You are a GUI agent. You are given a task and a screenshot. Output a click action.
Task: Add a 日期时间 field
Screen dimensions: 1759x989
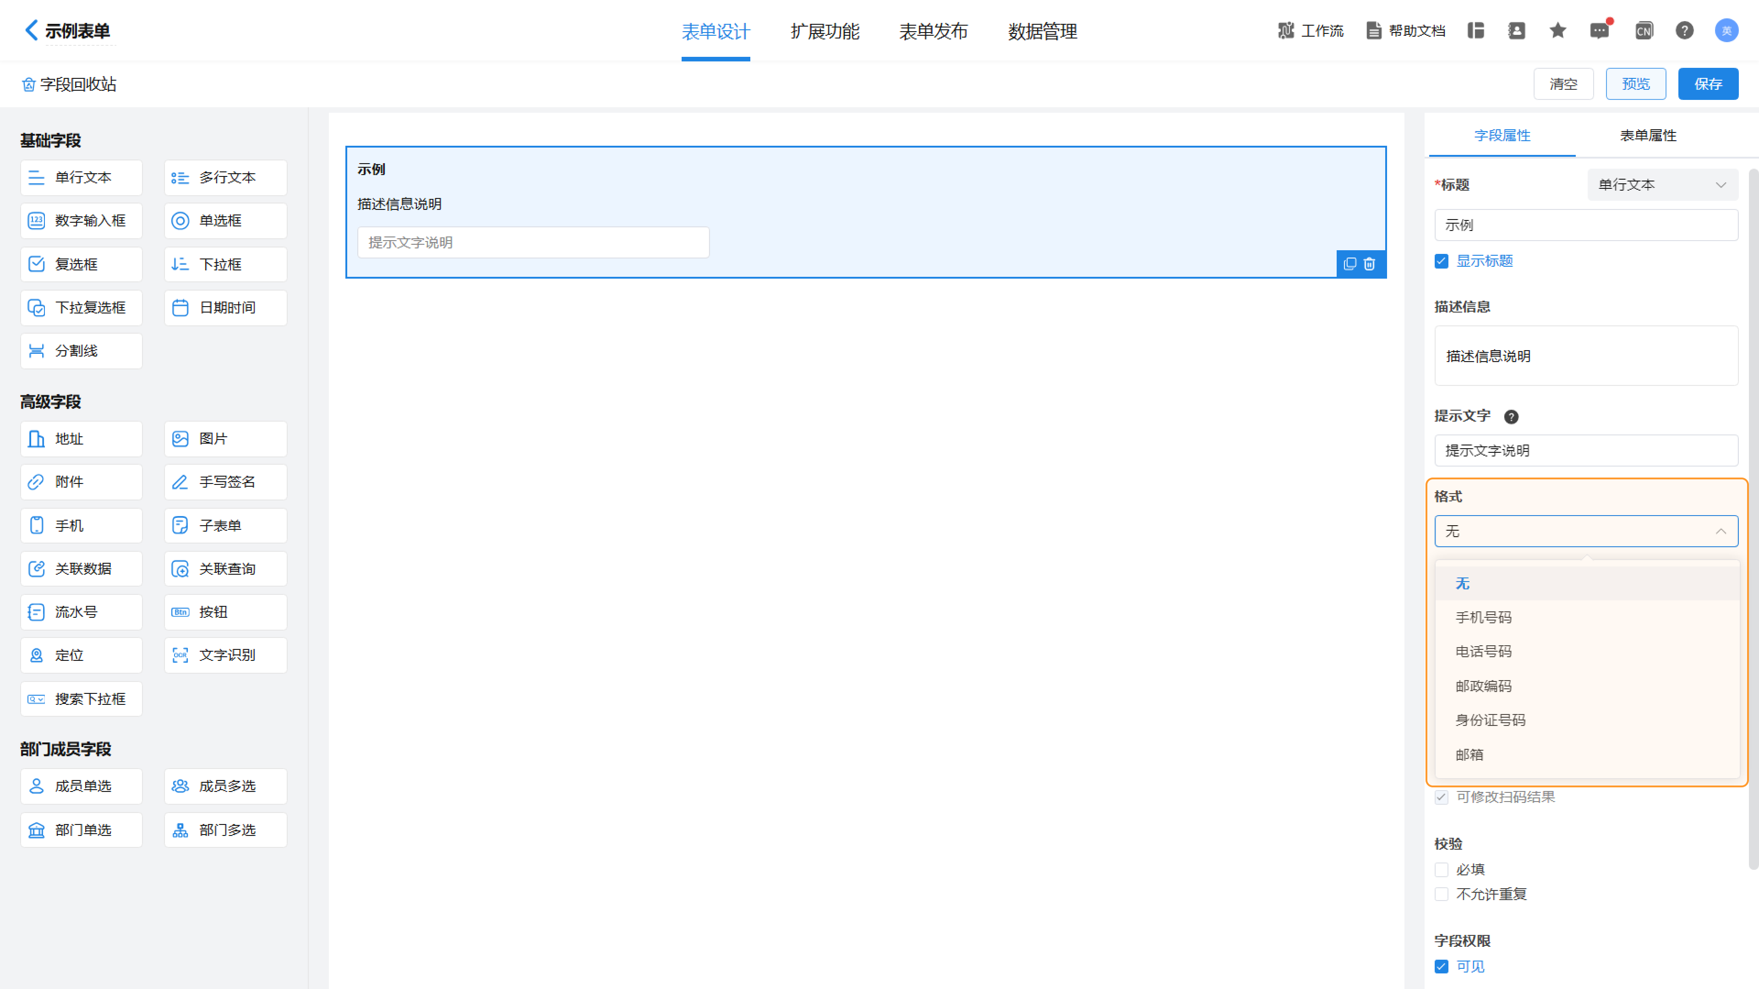pos(225,308)
